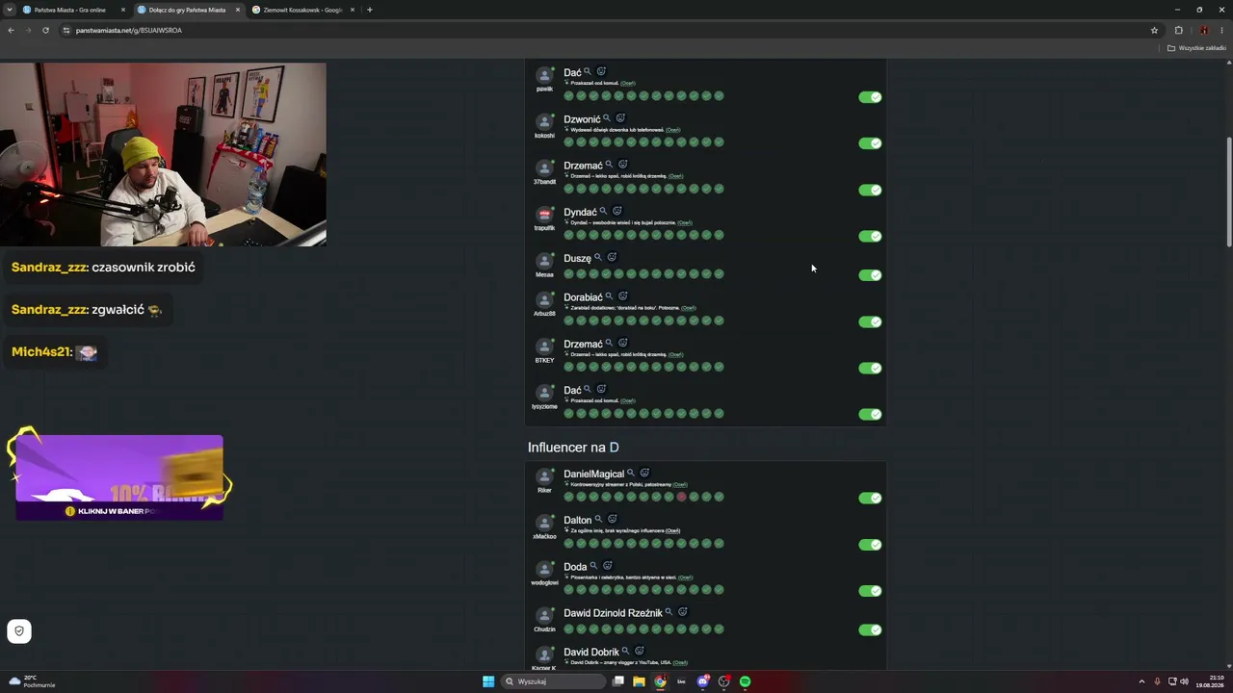
Task: Add emoji reaction to DanielMagical answer
Action: 644,473
